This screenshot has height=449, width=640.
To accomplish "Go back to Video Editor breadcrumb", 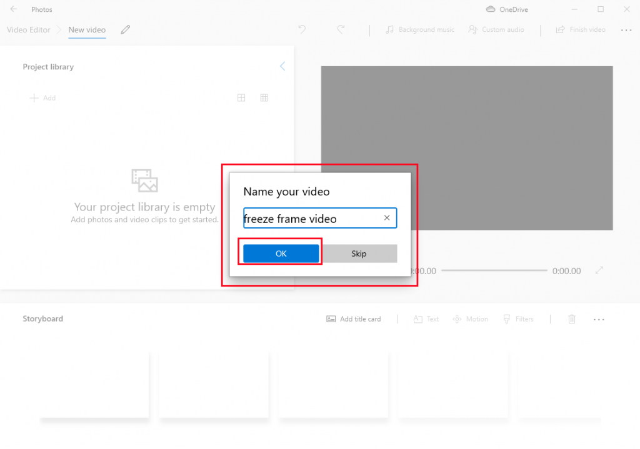I will (x=27, y=29).
